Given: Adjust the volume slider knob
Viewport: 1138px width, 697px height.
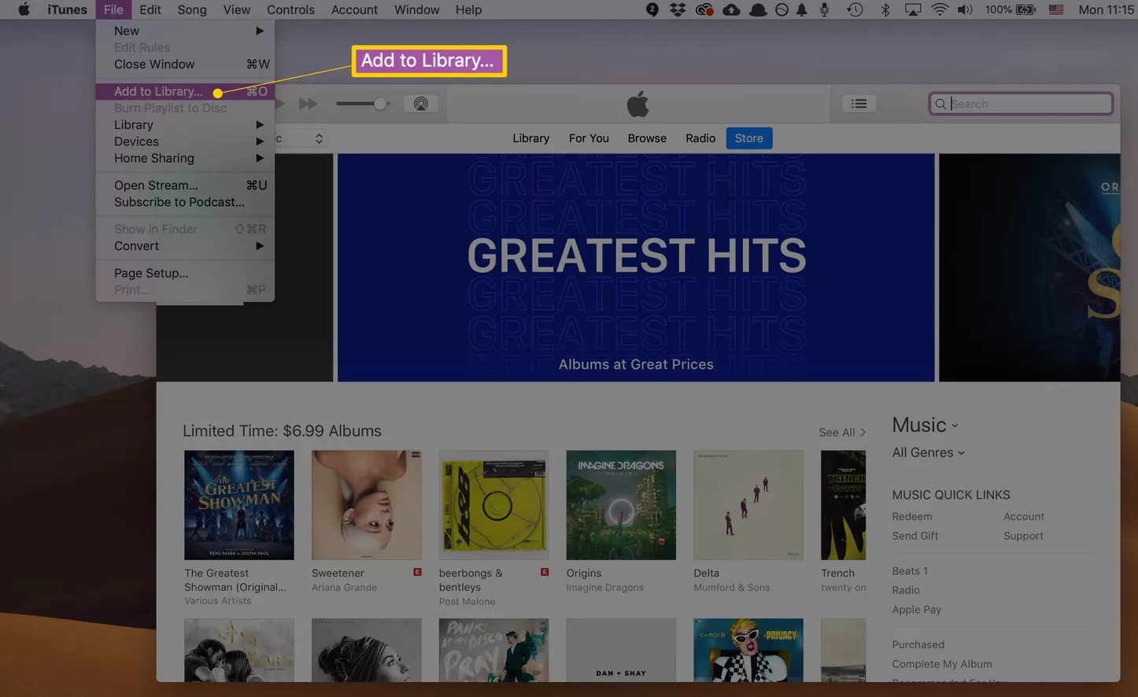Looking at the screenshot, I should pos(380,104).
